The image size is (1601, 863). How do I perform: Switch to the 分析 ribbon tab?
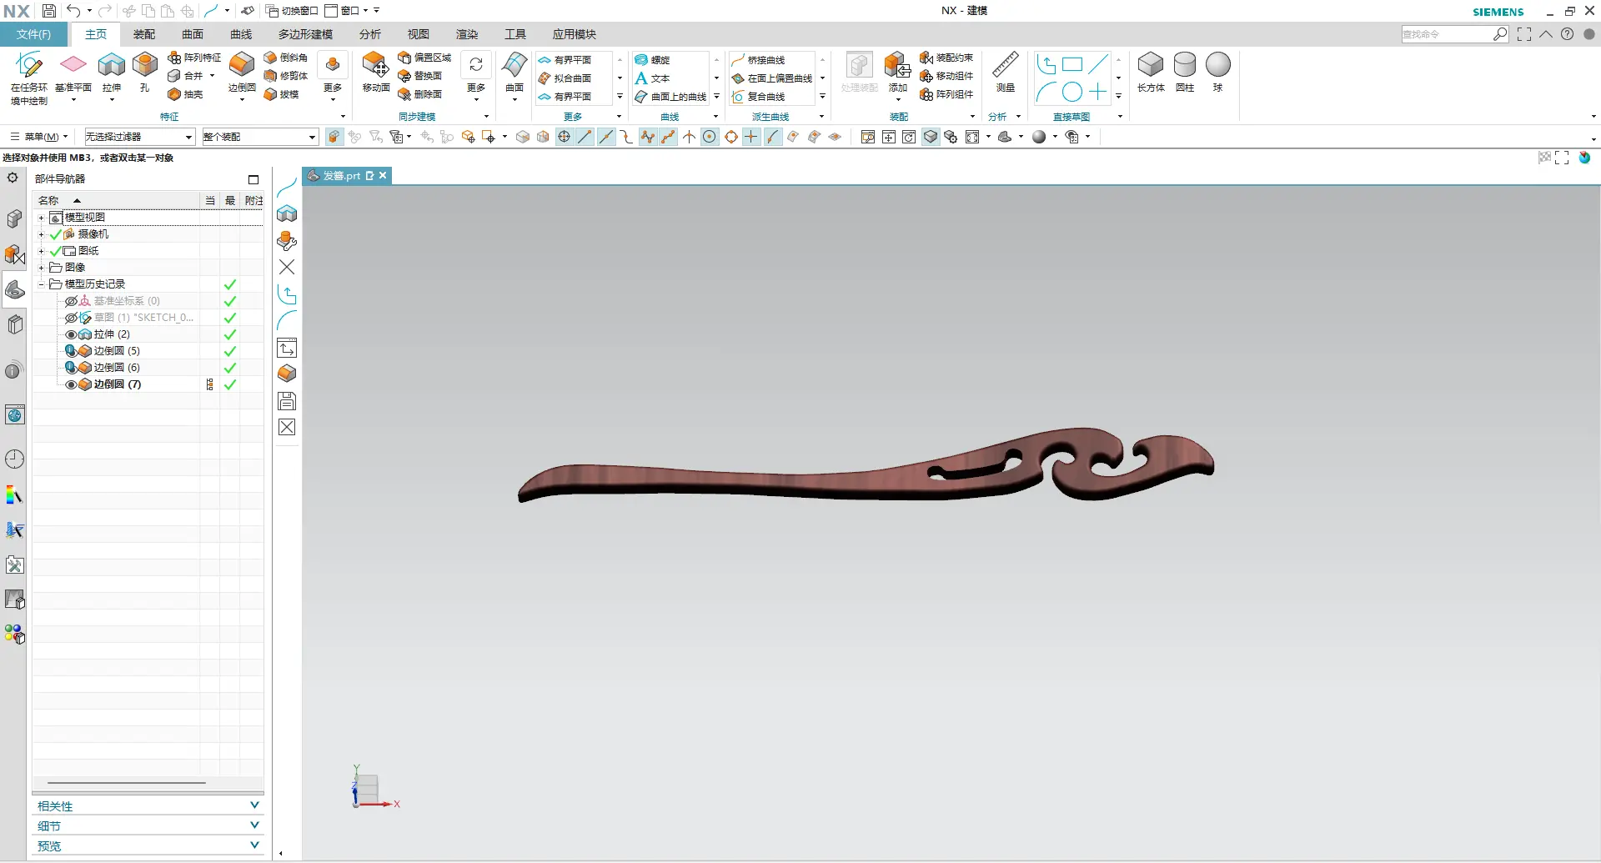370,34
